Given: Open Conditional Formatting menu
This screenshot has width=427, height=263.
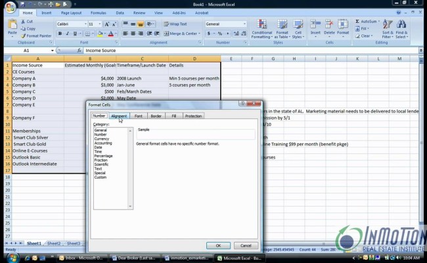Looking at the screenshot, I should (261, 29).
